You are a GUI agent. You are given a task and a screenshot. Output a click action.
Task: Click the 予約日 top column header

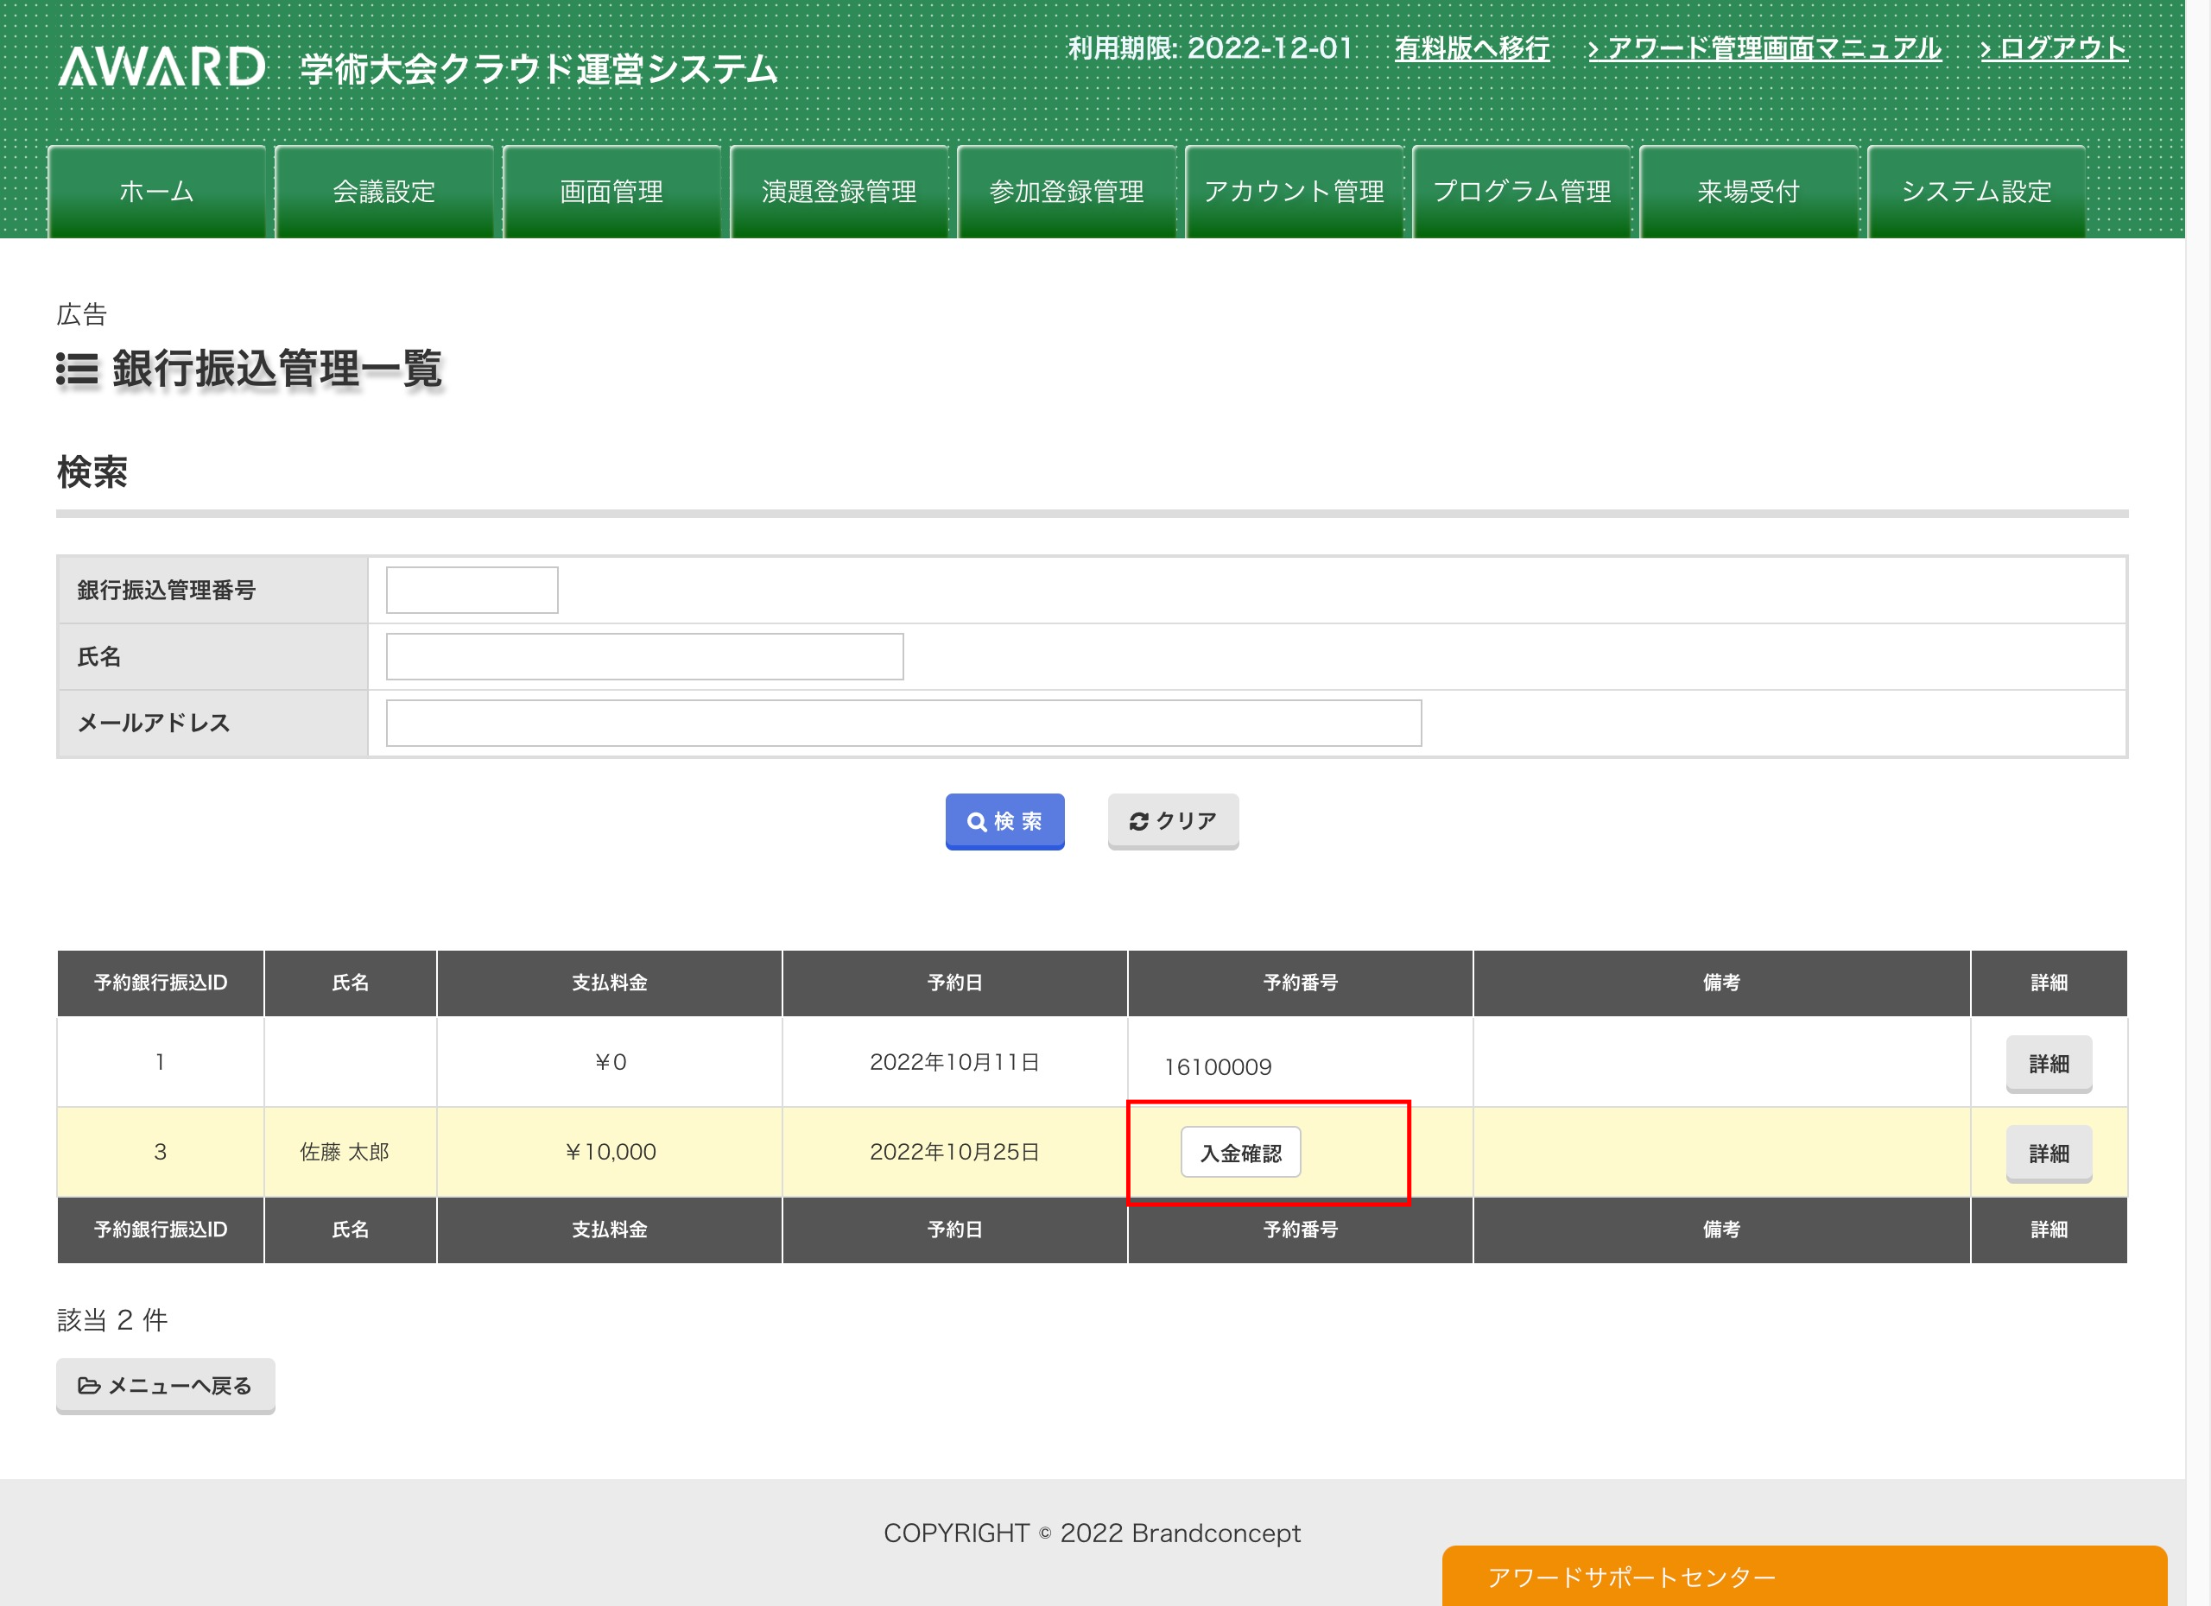[x=954, y=983]
